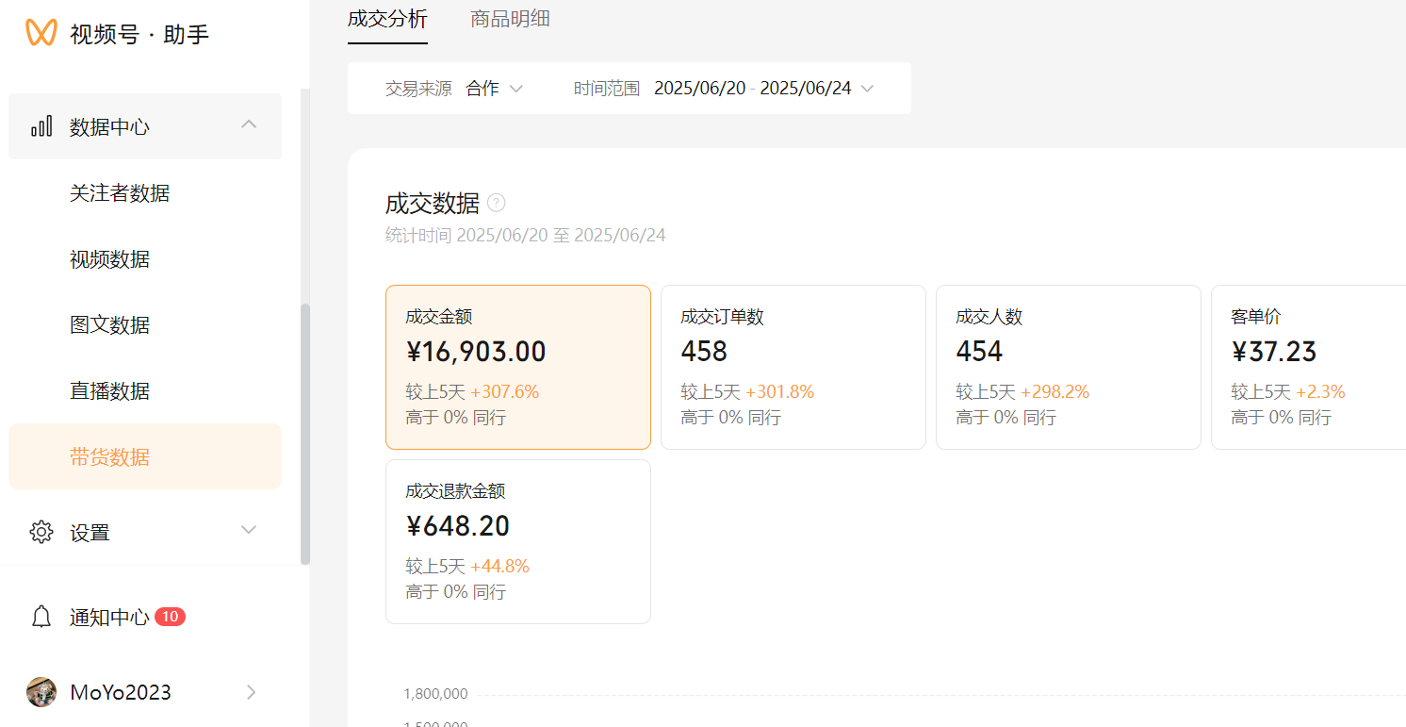
Task: Click the ¥37.23 average order value
Action: point(1274,352)
